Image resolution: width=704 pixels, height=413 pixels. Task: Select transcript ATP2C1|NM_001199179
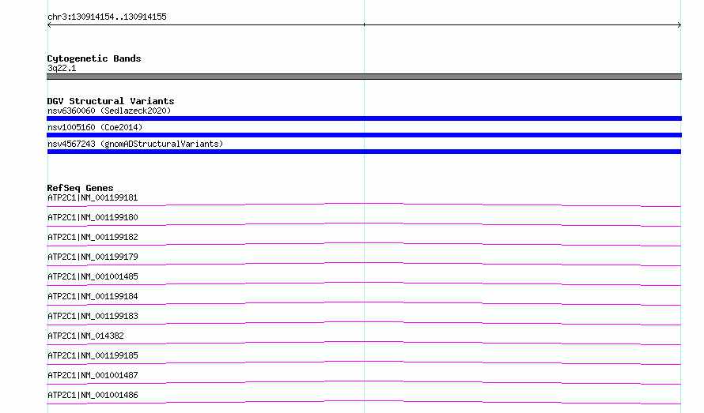[x=93, y=257]
